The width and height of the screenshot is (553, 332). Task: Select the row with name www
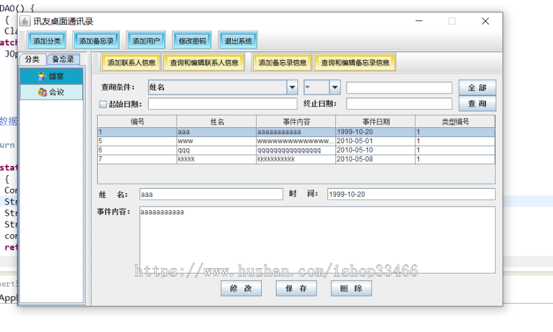[296, 141]
